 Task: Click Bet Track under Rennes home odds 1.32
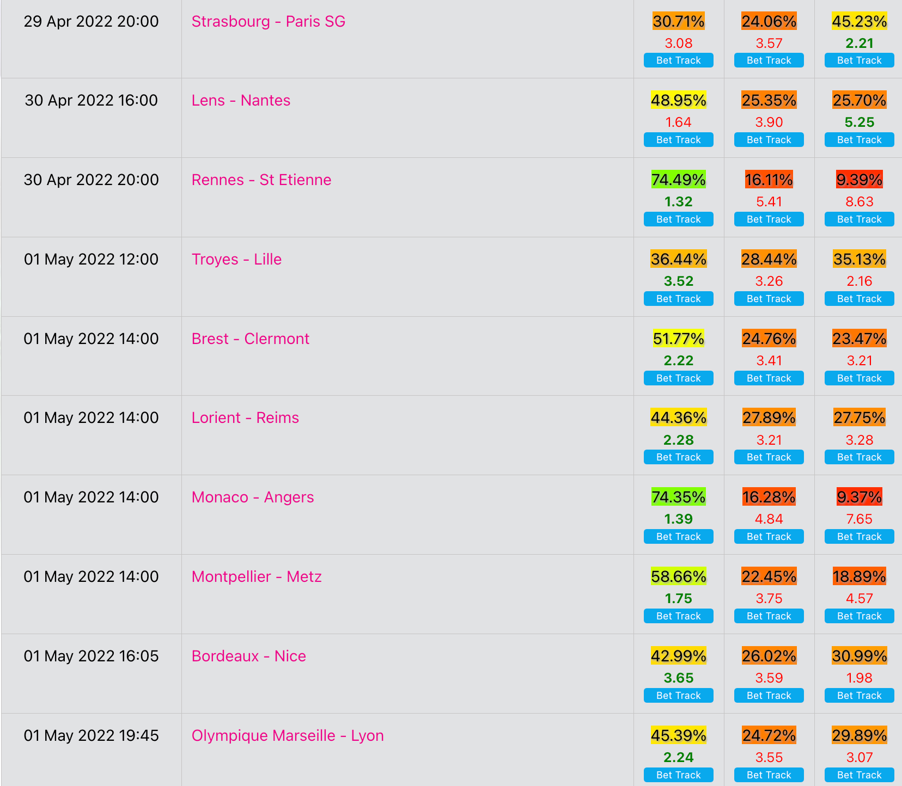[679, 219]
